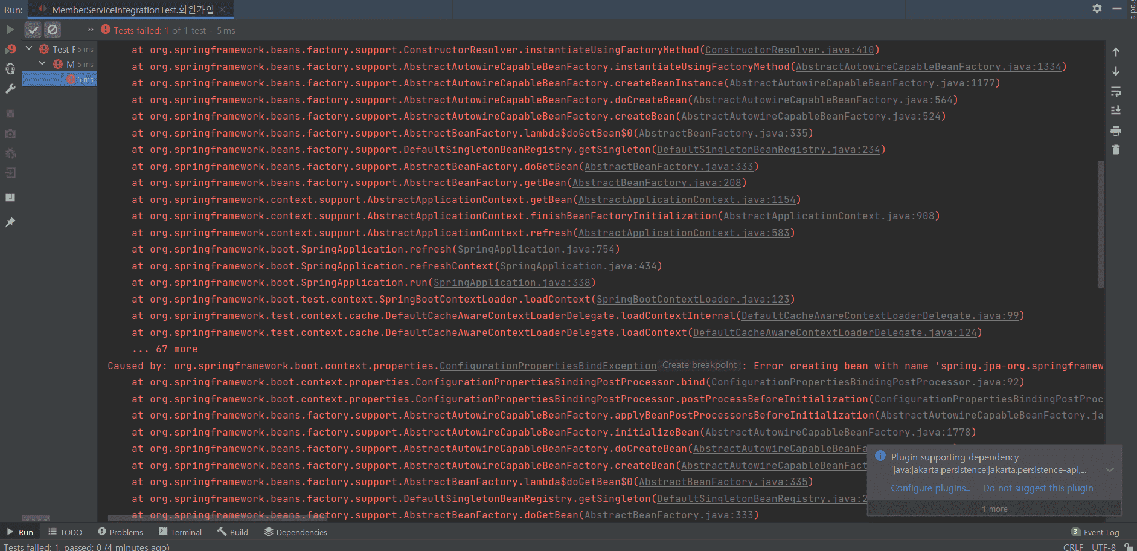Select the highlighted failed test row
This screenshot has height=551, width=1137.
click(60, 79)
